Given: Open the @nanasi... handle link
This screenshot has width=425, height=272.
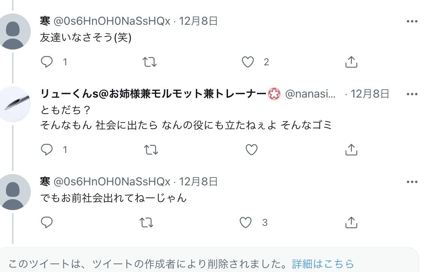Looking at the screenshot, I should [311, 94].
